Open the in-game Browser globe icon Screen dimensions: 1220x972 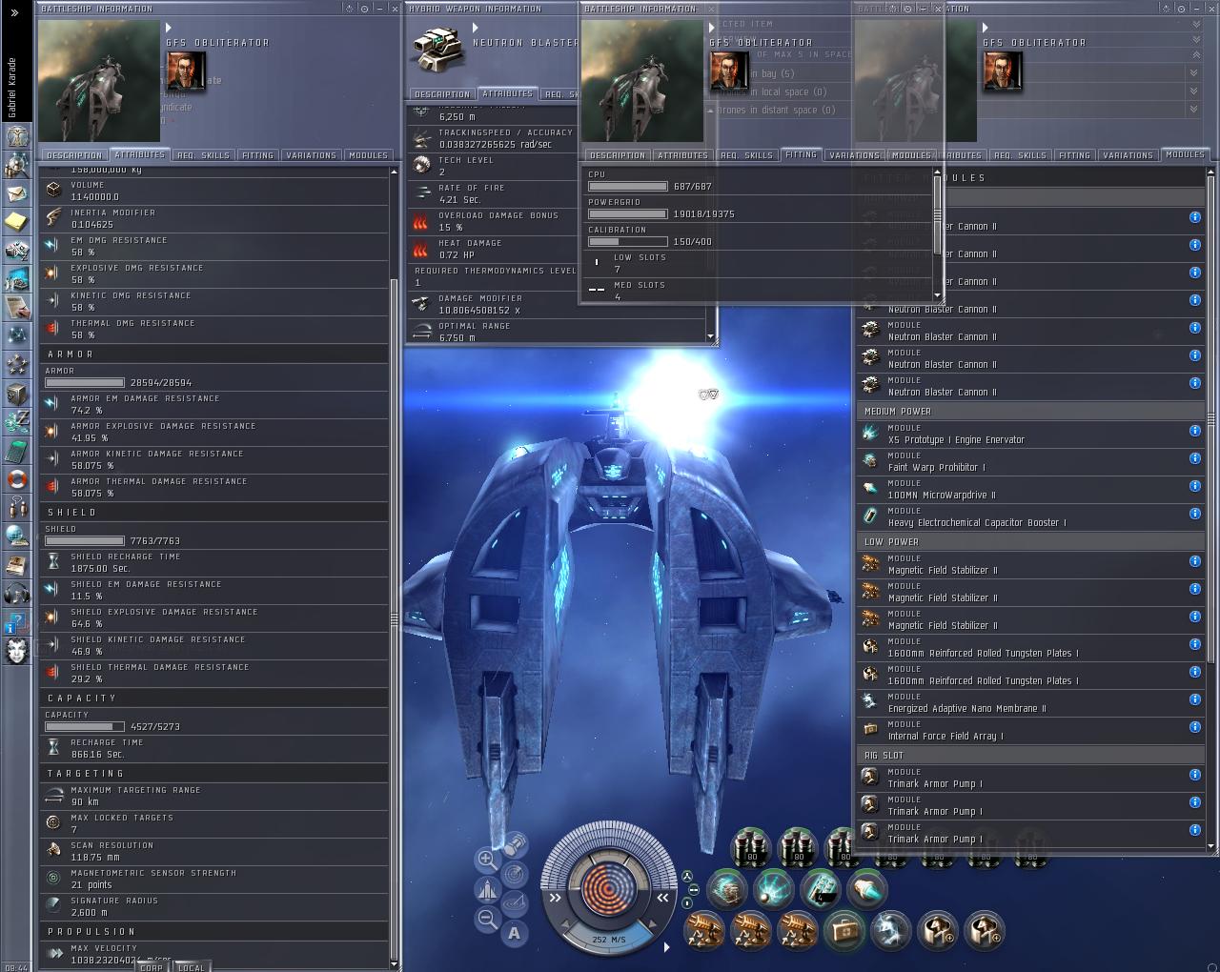[x=16, y=536]
